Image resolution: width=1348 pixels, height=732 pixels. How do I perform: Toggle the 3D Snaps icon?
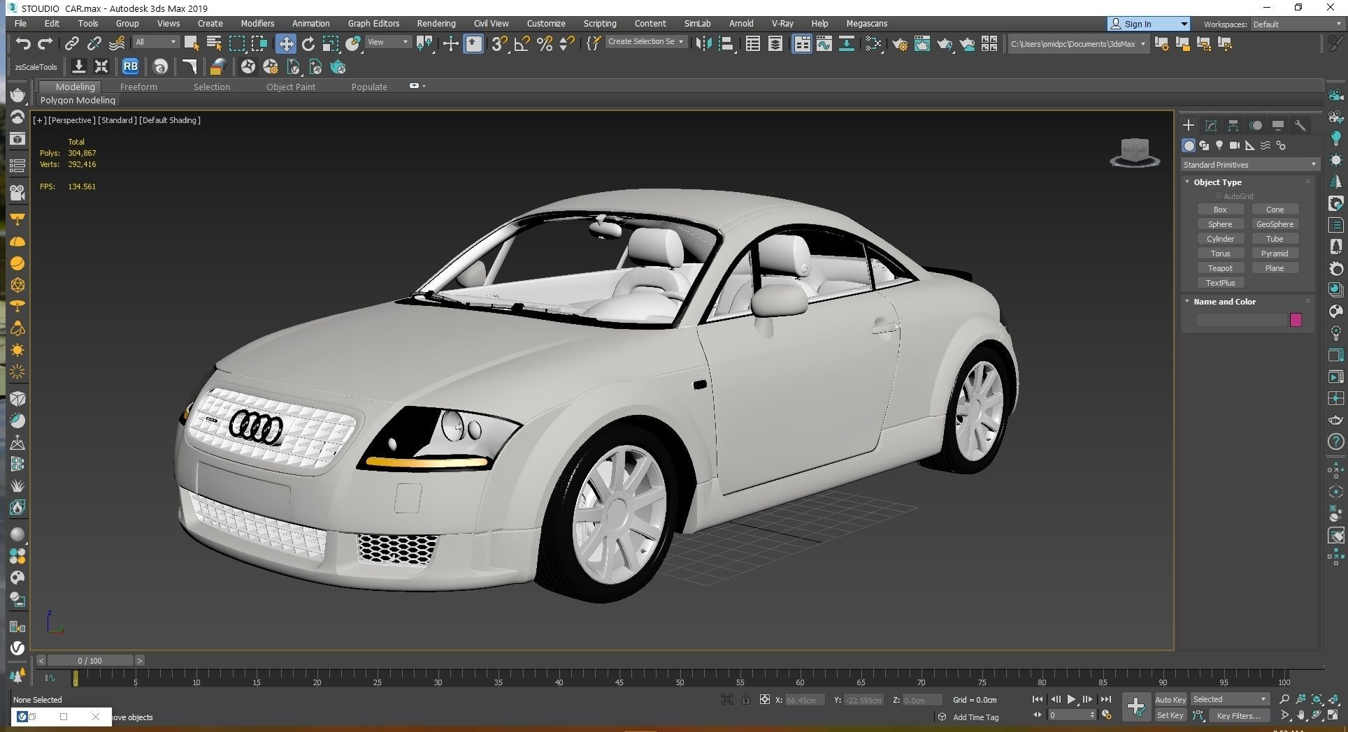pyautogui.click(x=499, y=43)
